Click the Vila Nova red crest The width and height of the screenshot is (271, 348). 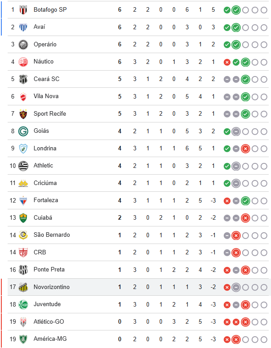pos(23,96)
